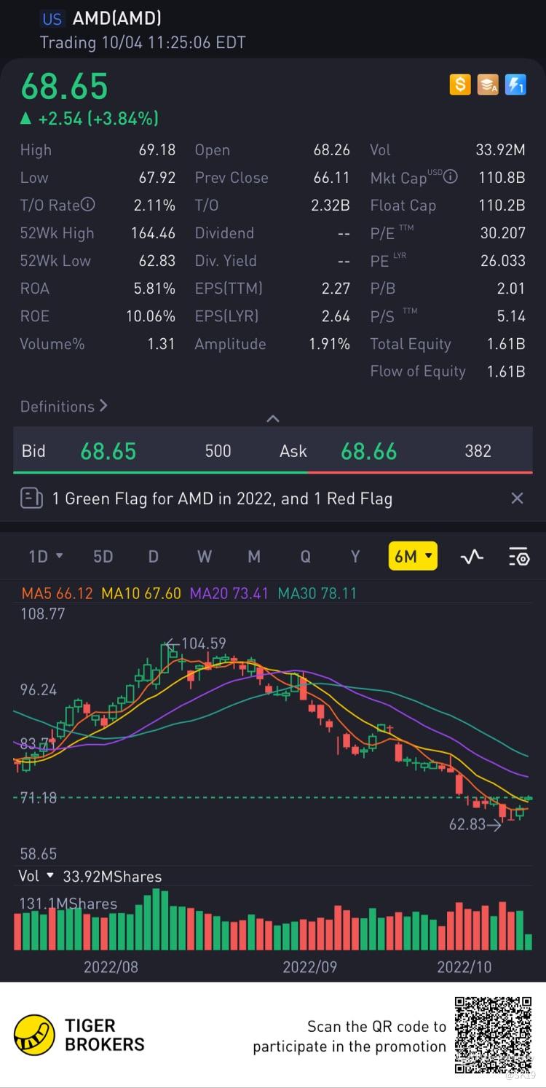Viewport: 546px width, 1088px height.
Task: Select the MA5 66.12 label
Action: [x=58, y=593]
